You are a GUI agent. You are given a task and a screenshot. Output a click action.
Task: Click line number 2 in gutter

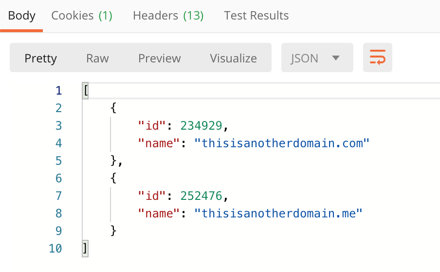pos(58,108)
